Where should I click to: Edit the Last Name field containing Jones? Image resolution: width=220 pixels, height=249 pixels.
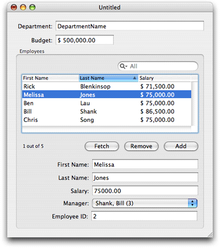(145, 178)
